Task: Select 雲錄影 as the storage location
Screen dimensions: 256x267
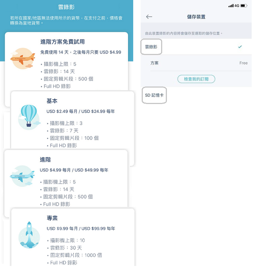Action: [x=196, y=47]
